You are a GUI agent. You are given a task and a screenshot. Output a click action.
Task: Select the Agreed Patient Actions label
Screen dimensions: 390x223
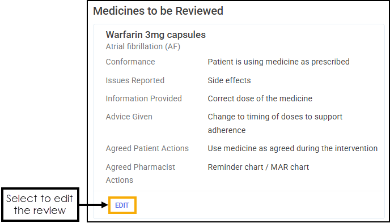(x=147, y=148)
